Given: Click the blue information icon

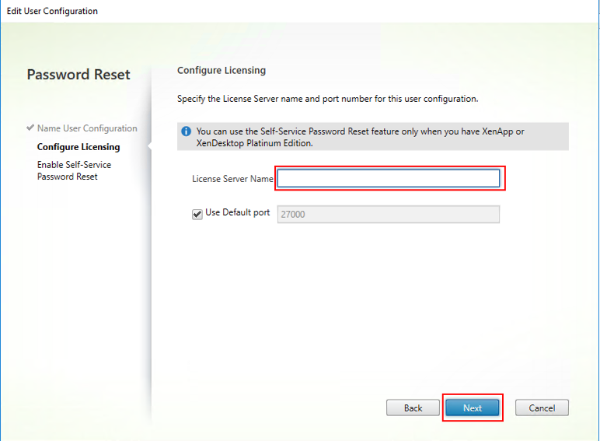Looking at the screenshot, I should (186, 131).
